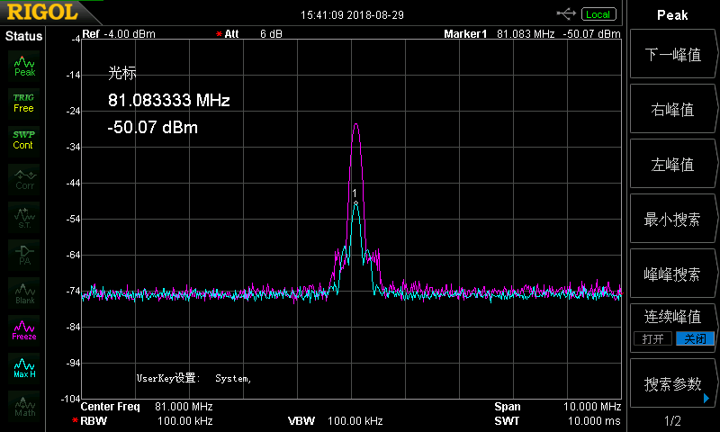This screenshot has width=720, height=432.
Task: Click the Corr correction icon
Action: click(24, 178)
